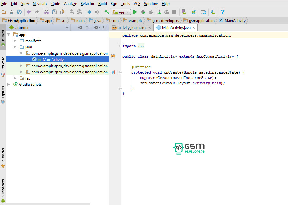Start debugging with the bug icon
The height and width of the screenshot is (205, 288).
click(x=143, y=12)
